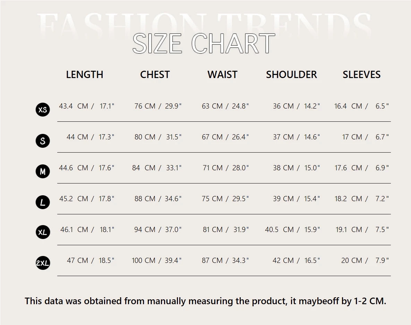Viewport: 411px width, 325px height.
Task: Select the CHEST column header
Action: pos(155,75)
